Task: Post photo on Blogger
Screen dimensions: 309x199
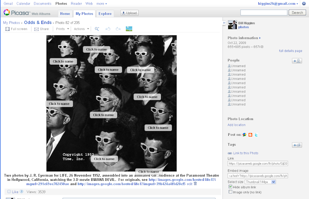Action: pos(250,135)
